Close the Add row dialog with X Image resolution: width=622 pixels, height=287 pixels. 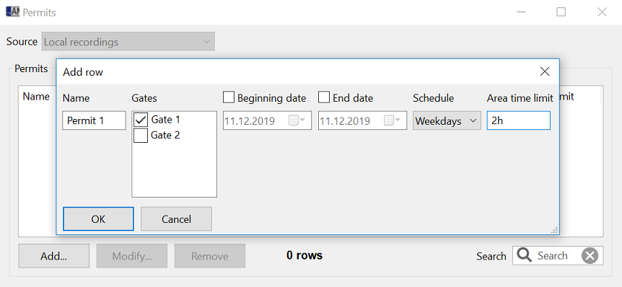[545, 71]
